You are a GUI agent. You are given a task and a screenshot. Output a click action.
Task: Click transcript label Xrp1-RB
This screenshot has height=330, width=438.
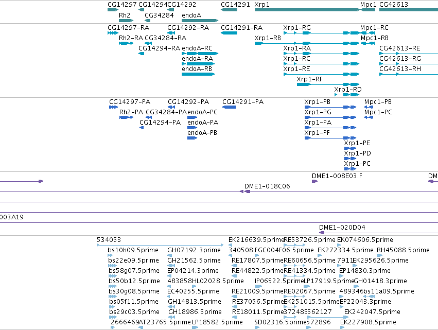click(268, 38)
